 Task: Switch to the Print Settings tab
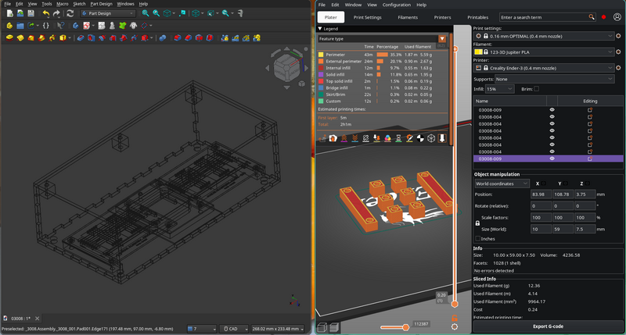tap(367, 16)
